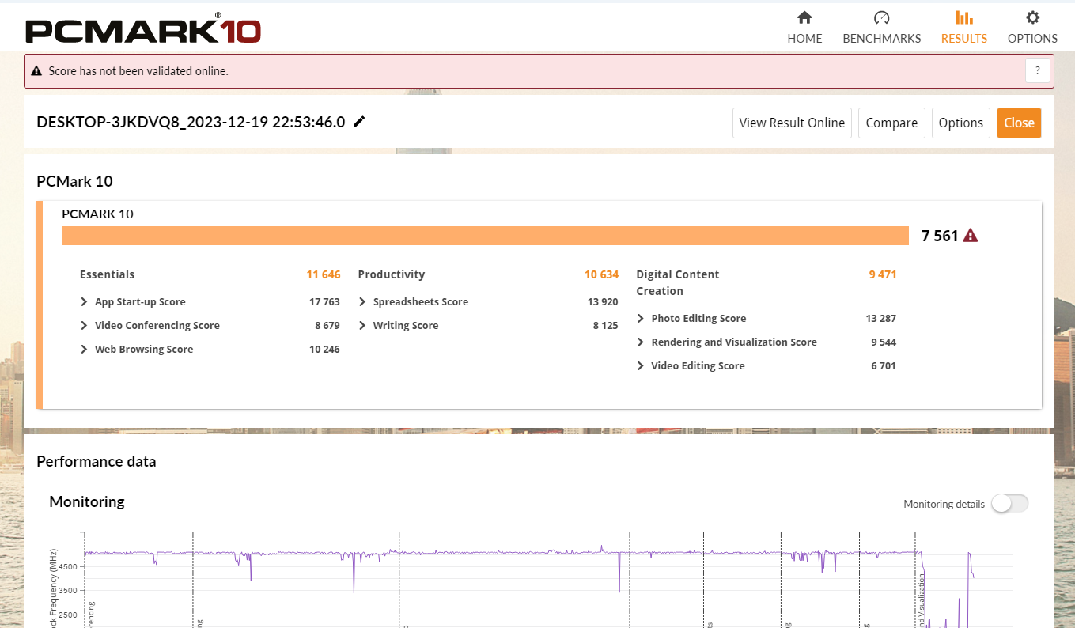The width and height of the screenshot is (1075, 628).
Task: Click the Performance data heading
Action: 97,461
